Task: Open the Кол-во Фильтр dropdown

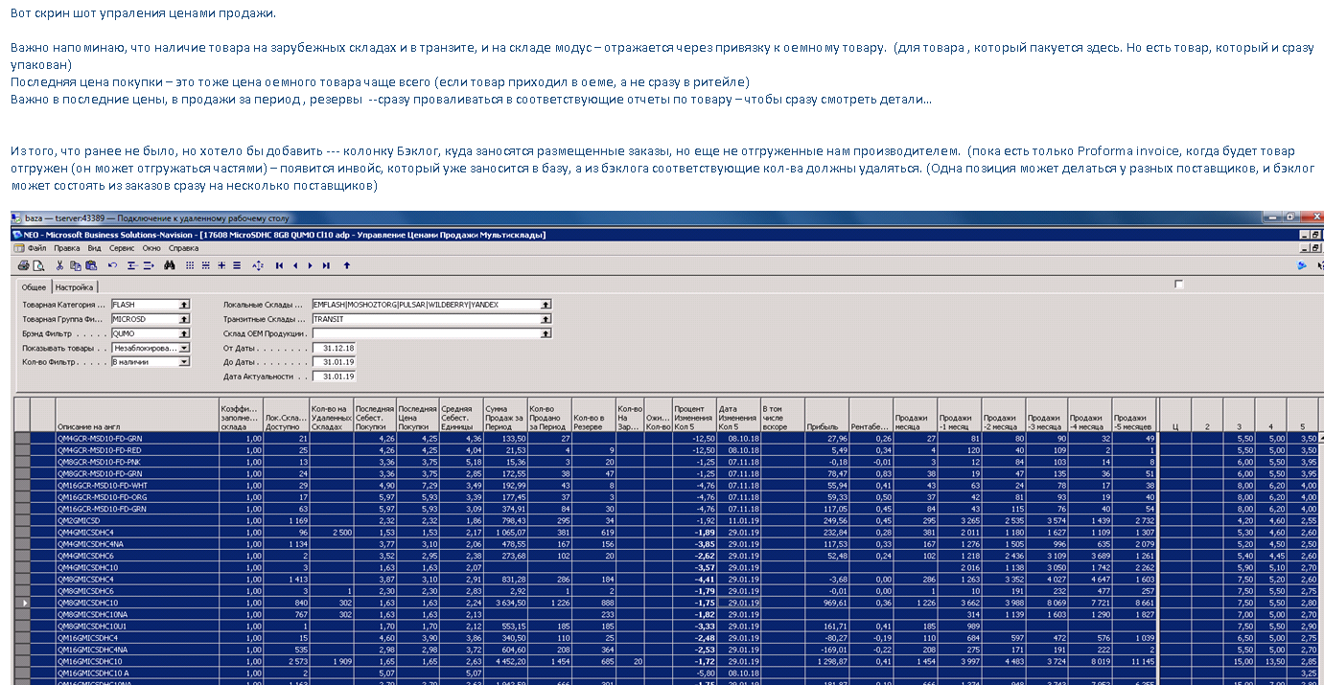Action: 185,362
